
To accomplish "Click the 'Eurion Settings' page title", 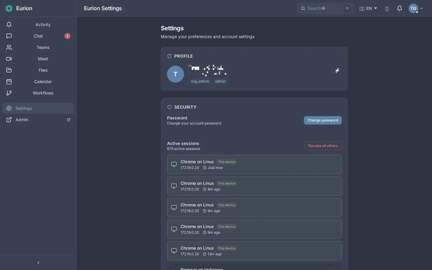I will coord(103,8).
